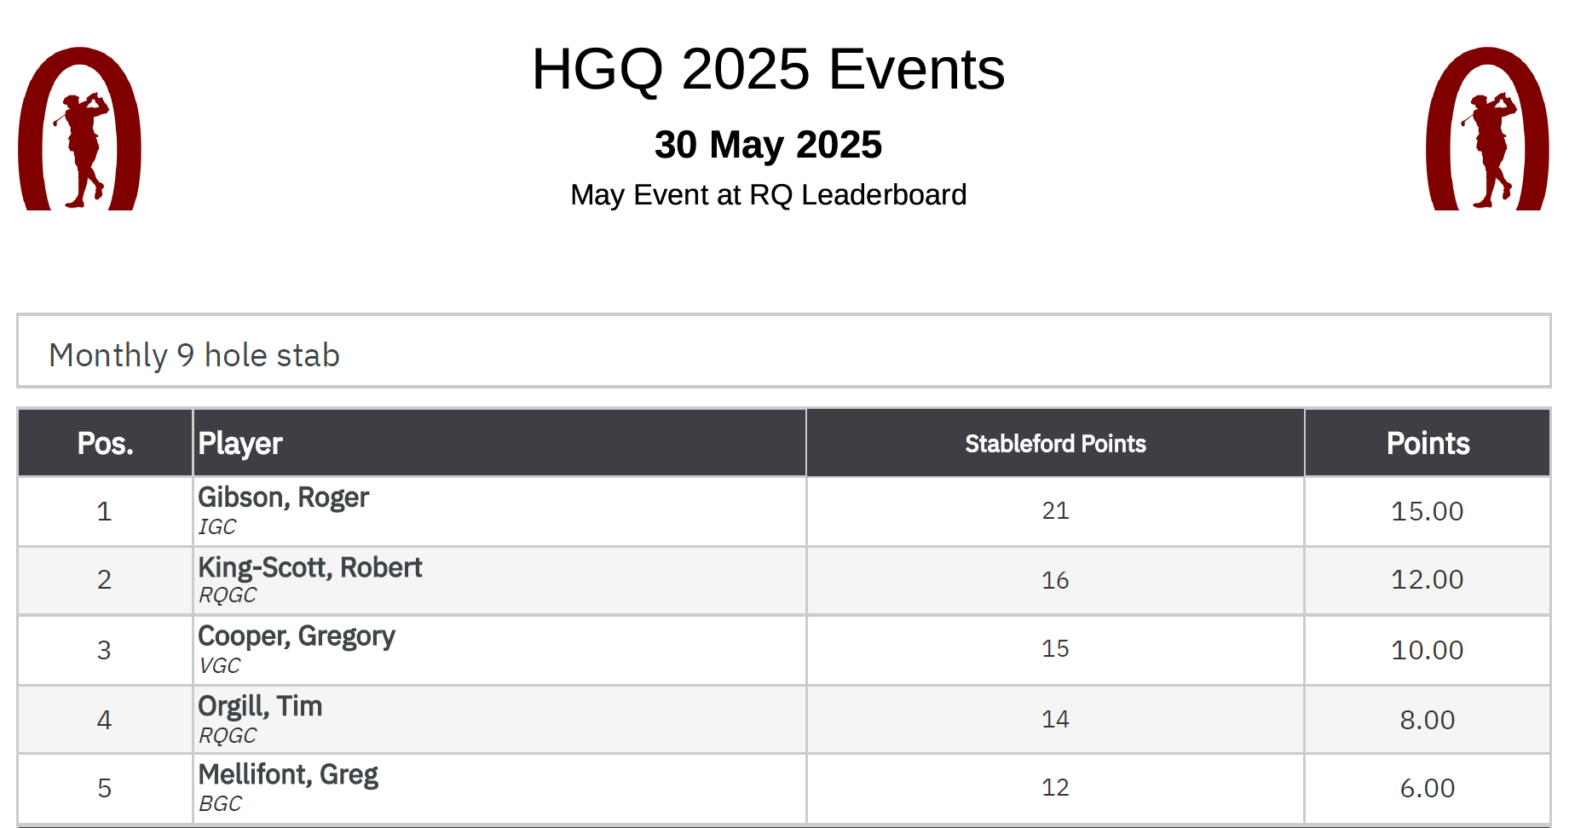The width and height of the screenshot is (1575, 828).
Task: Click the HGQ 2025 Events heading
Action: 768,69
